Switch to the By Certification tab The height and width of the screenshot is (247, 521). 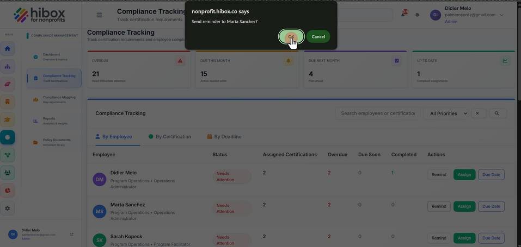point(170,137)
